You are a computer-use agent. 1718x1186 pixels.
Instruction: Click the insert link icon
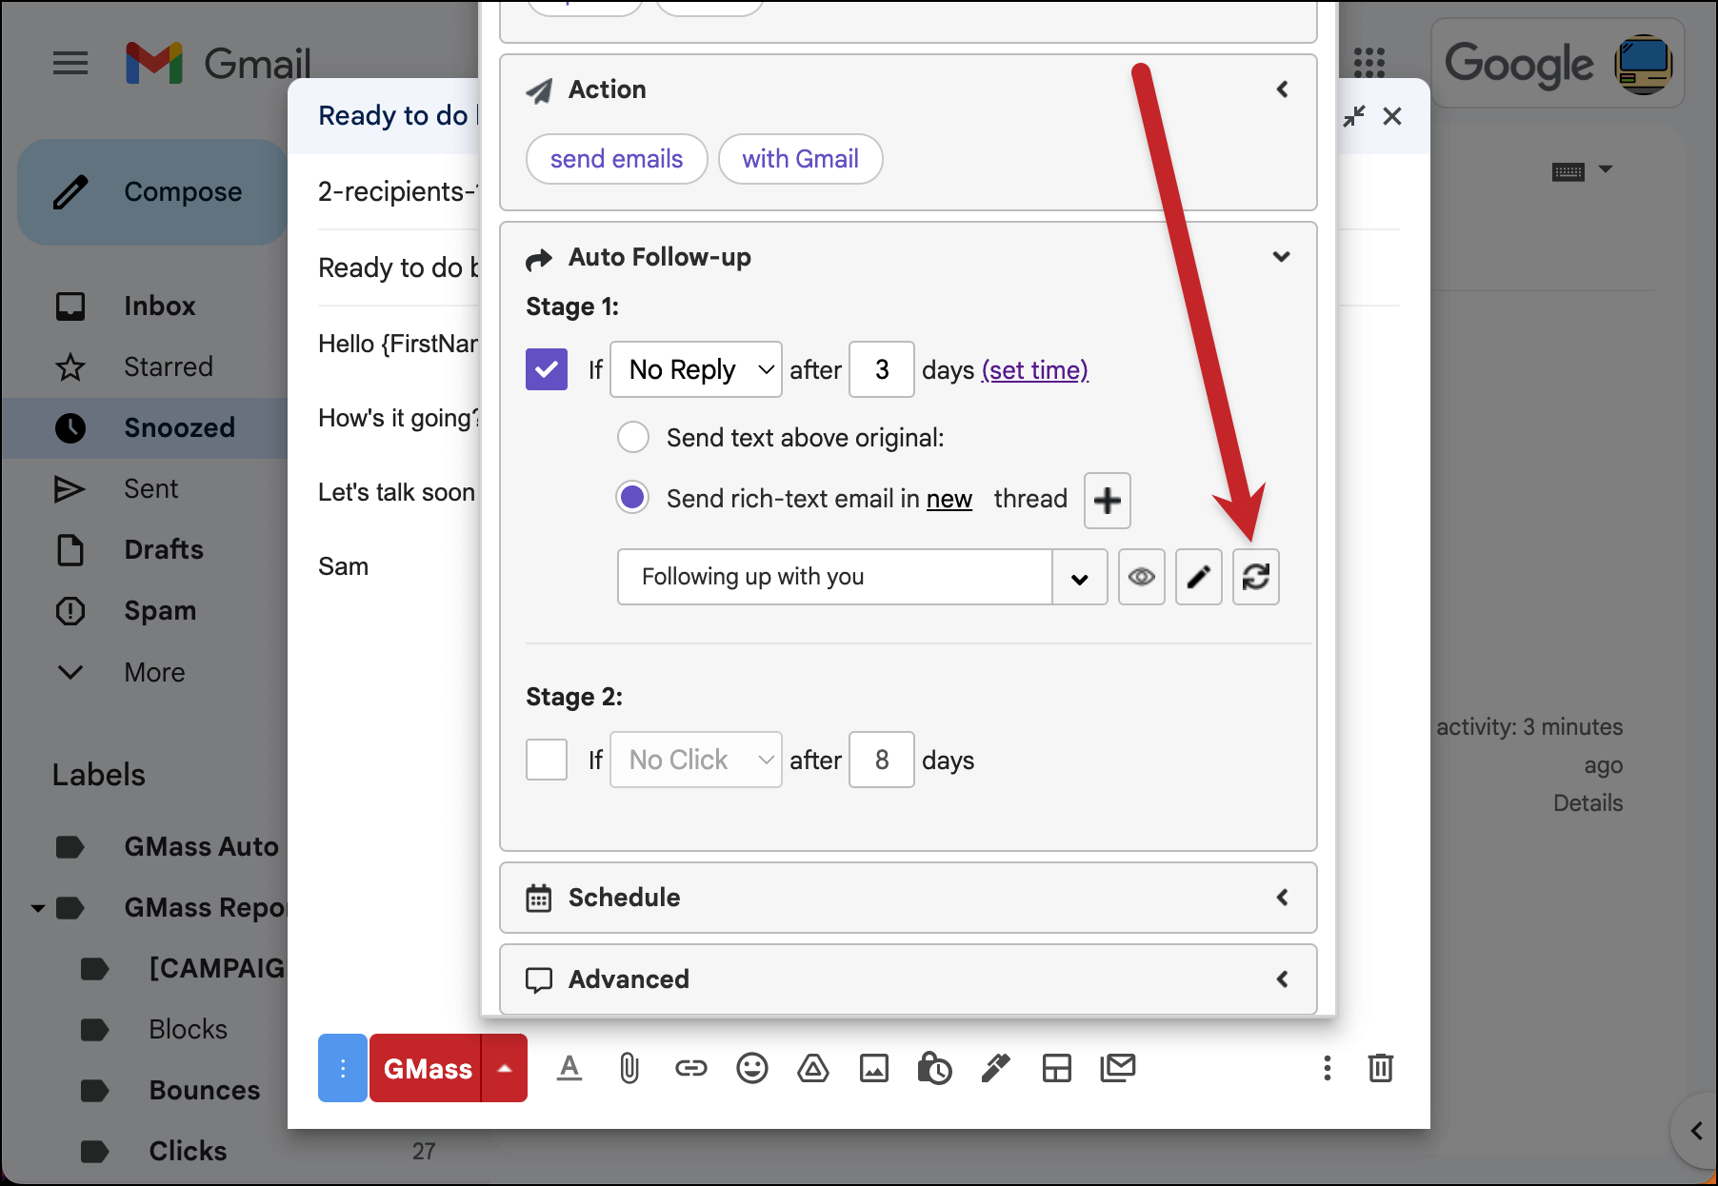click(x=690, y=1068)
